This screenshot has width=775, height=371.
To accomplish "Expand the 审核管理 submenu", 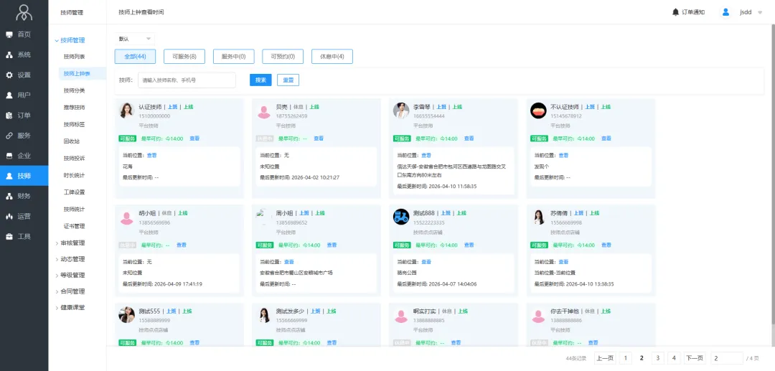I will point(72,243).
